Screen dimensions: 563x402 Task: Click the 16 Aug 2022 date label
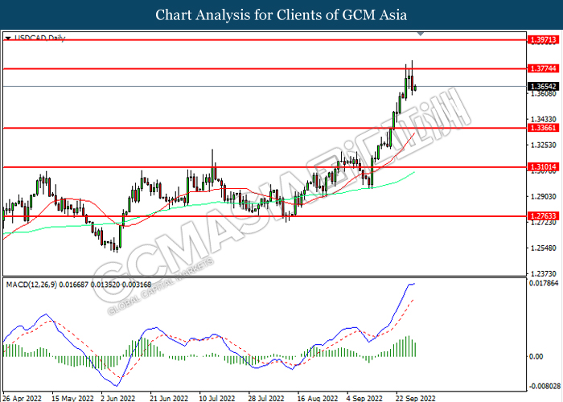tap(318, 398)
